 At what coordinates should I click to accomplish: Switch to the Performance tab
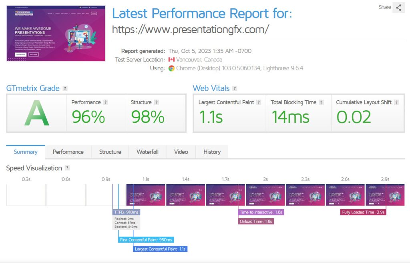pyautogui.click(x=68, y=152)
